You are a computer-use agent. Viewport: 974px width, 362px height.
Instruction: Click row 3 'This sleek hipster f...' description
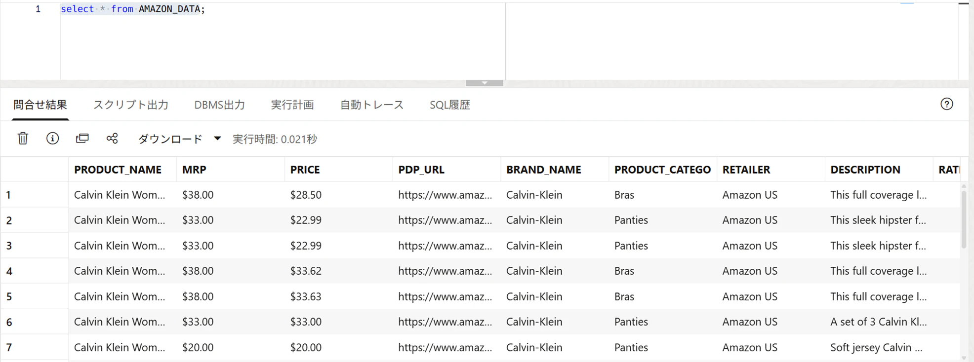(879, 246)
